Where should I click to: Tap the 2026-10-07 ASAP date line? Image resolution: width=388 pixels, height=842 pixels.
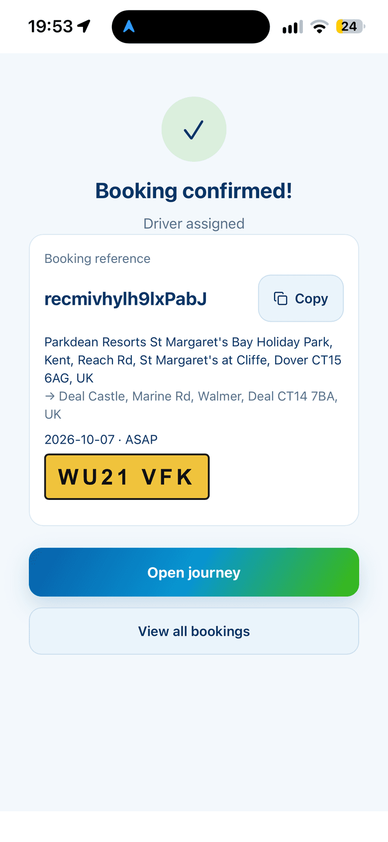[x=101, y=440]
